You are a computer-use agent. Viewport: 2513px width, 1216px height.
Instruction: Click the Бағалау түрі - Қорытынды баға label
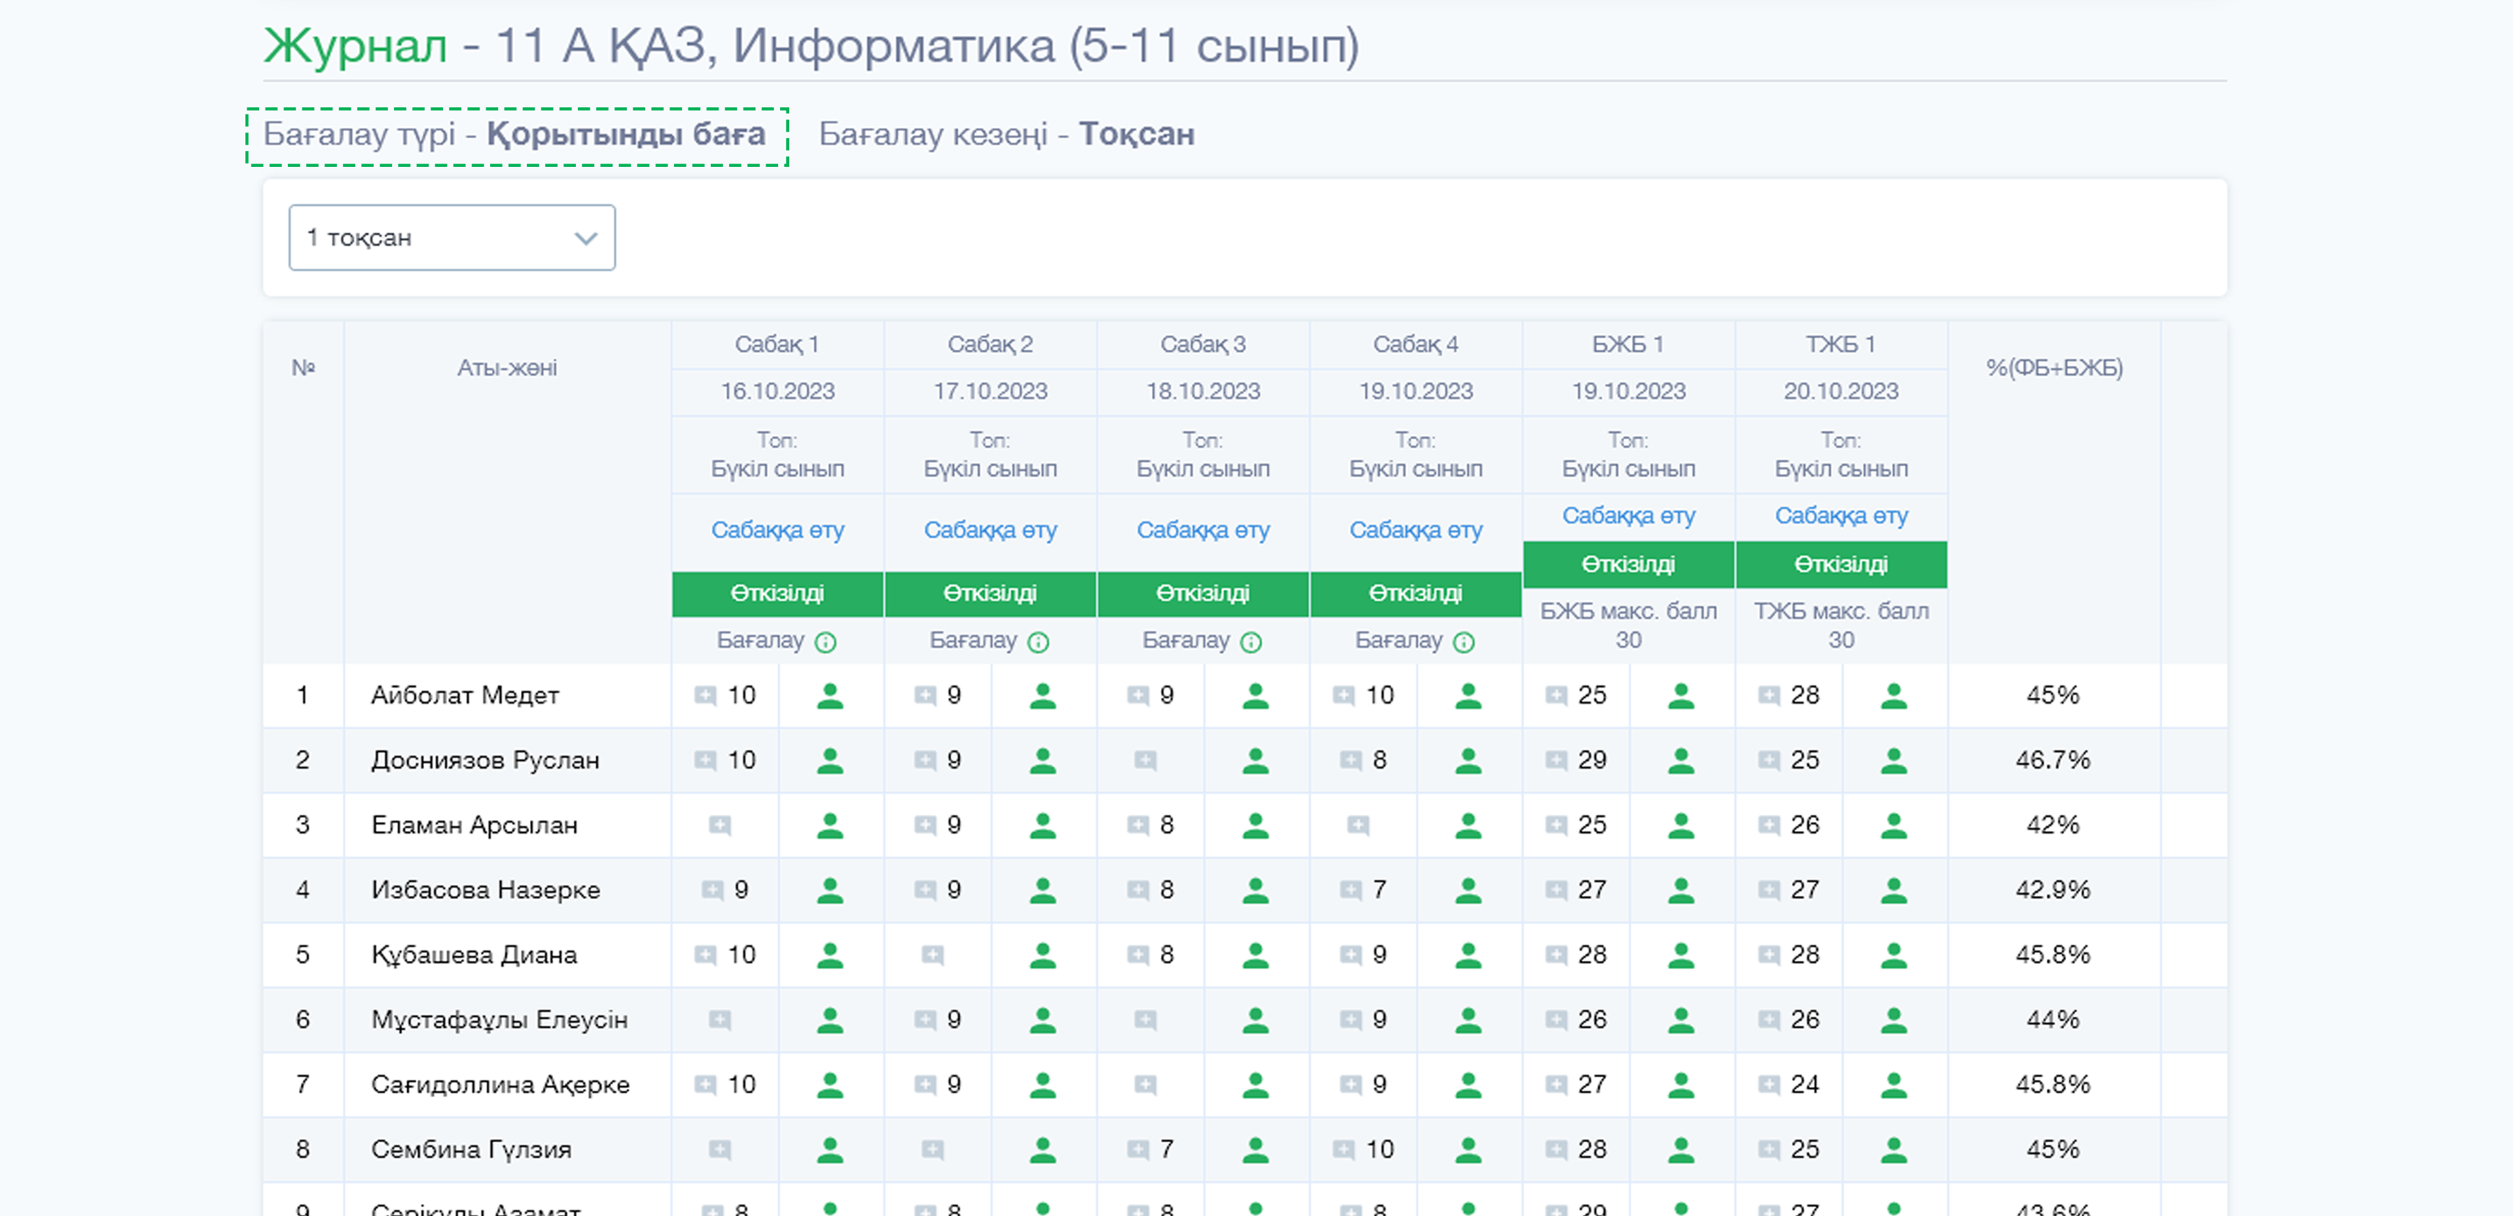pos(514,134)
